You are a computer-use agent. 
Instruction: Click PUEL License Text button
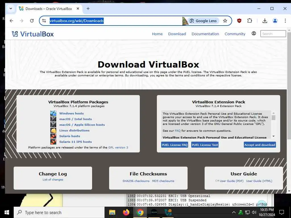pyautogui.click(x=205, y=145)
